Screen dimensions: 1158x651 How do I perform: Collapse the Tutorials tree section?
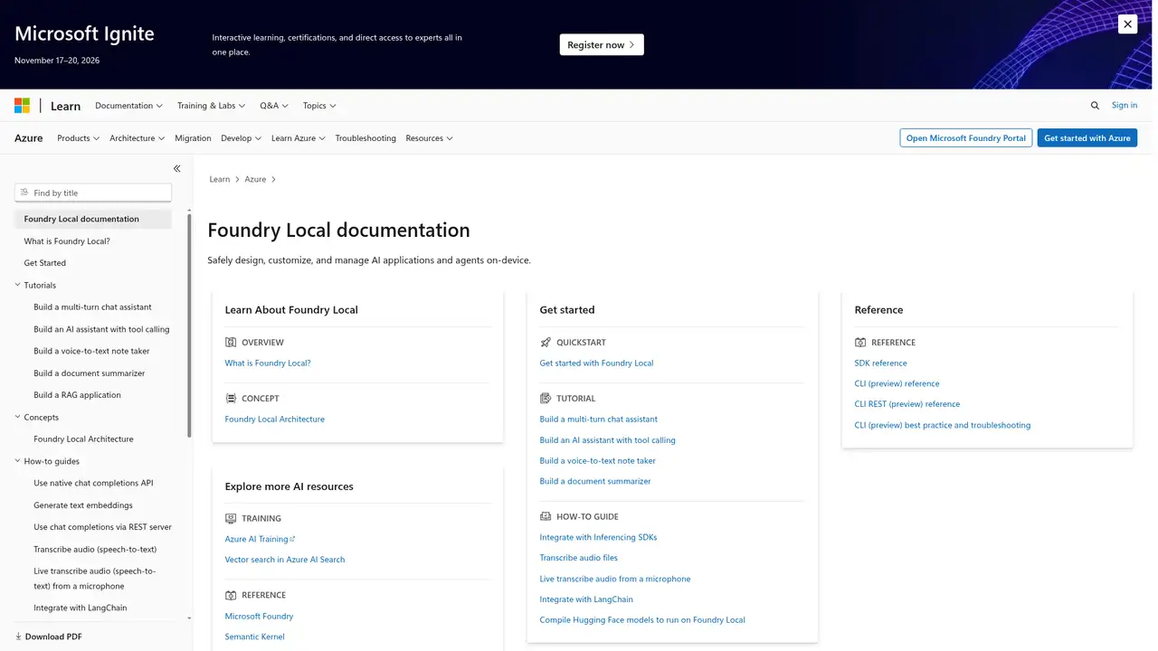click(18, 285)
